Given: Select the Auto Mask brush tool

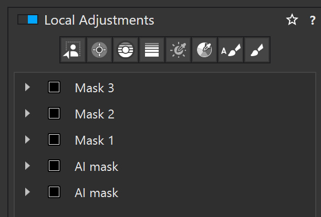Looking at the screenshot, I should click(231, 50).
